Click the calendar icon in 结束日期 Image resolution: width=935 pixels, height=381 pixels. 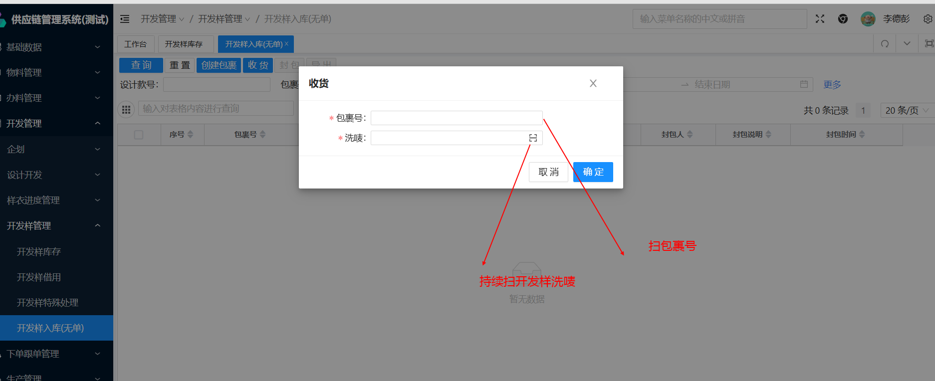[x=804, y=84]
